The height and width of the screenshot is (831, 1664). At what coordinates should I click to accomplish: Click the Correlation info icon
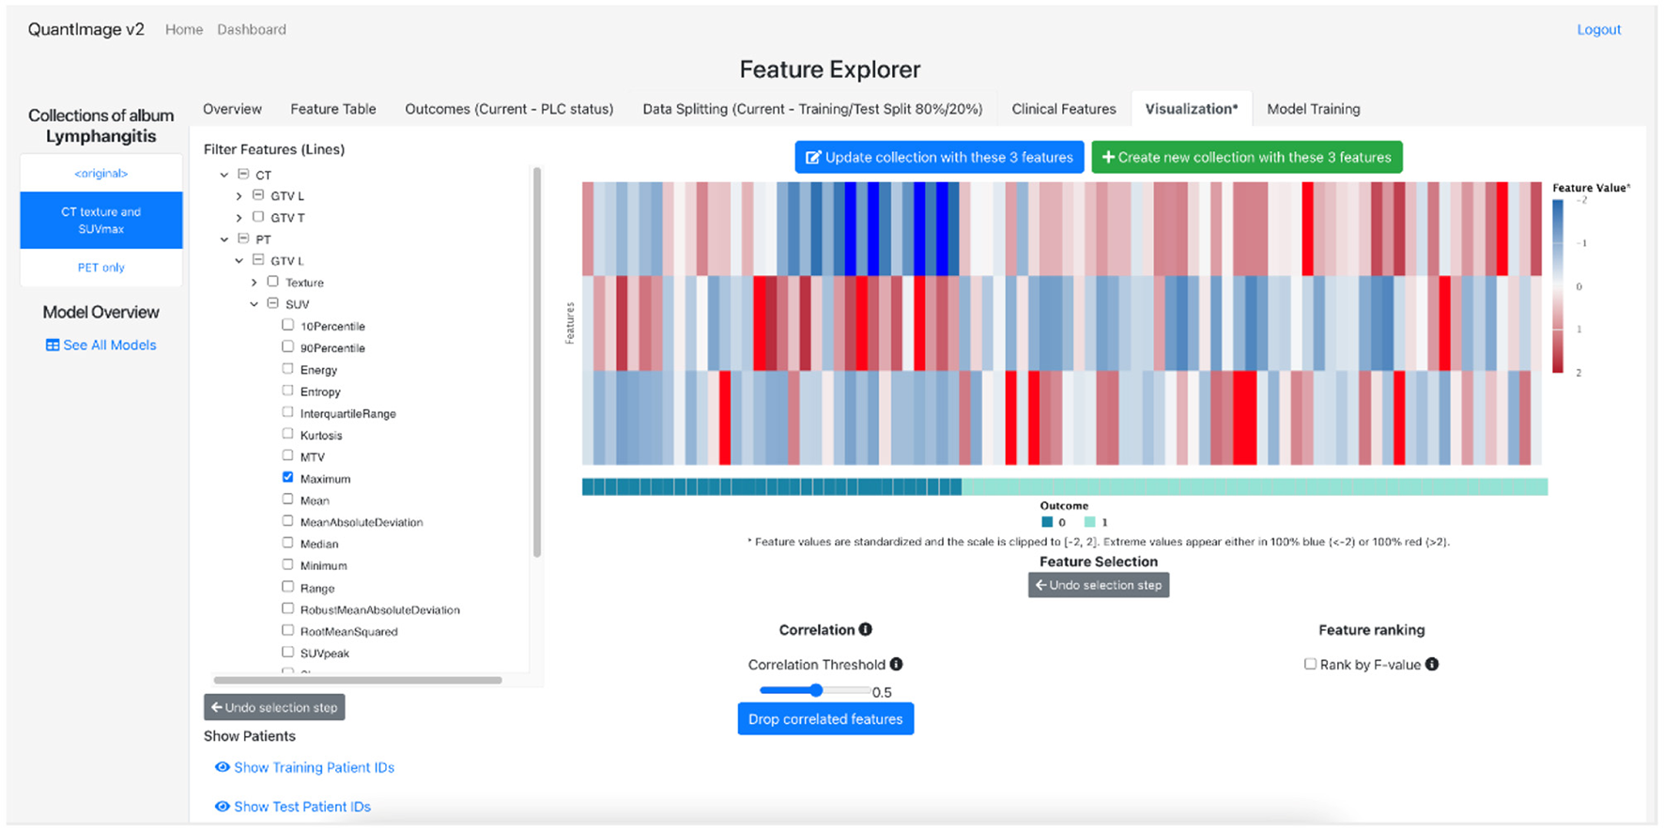(x=865, y=629)
